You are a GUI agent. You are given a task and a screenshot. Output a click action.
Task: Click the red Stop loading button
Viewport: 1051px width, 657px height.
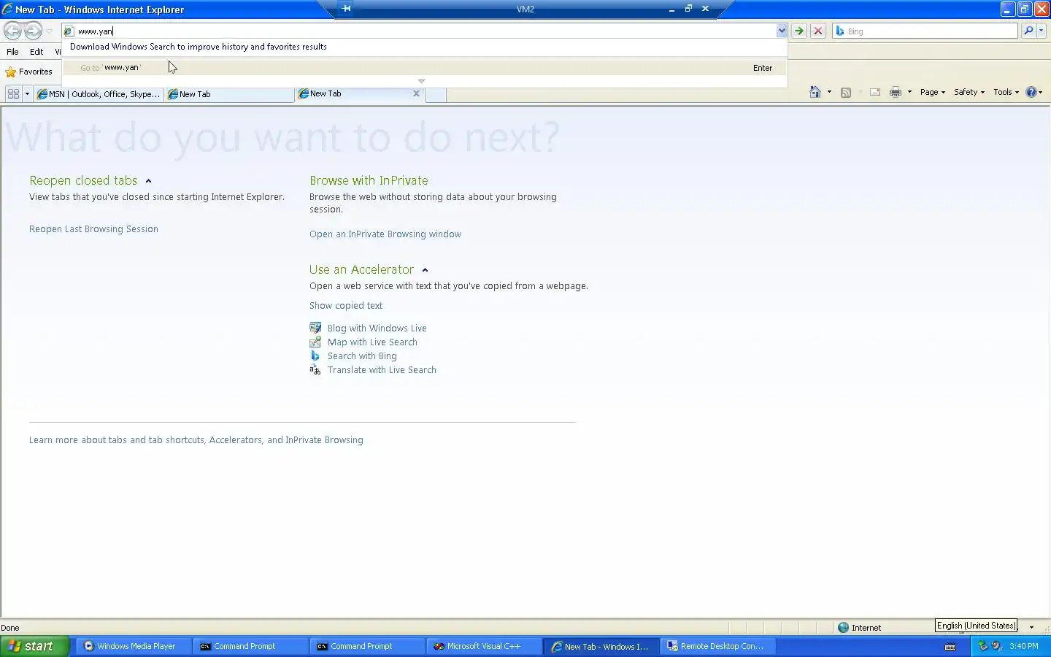(x=818, y=31)
